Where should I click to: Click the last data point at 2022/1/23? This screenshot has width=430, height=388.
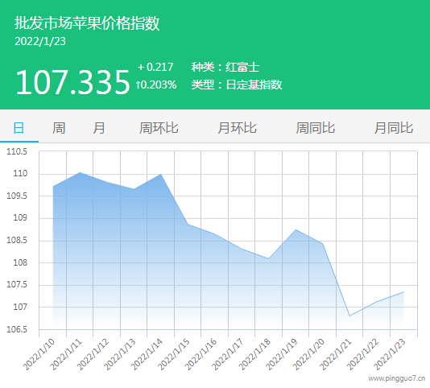tap(403, 292)
